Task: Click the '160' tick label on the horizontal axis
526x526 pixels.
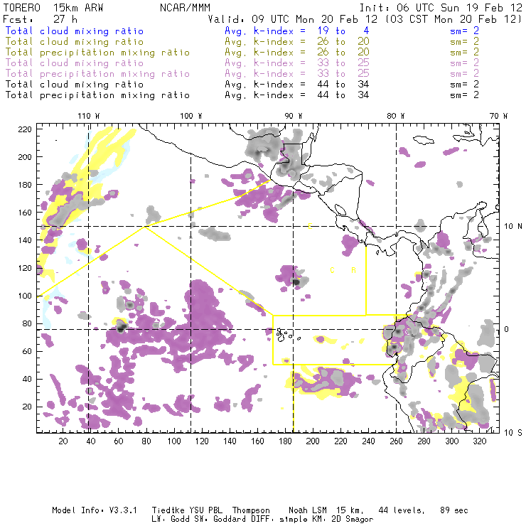Action: coord(257,441)
